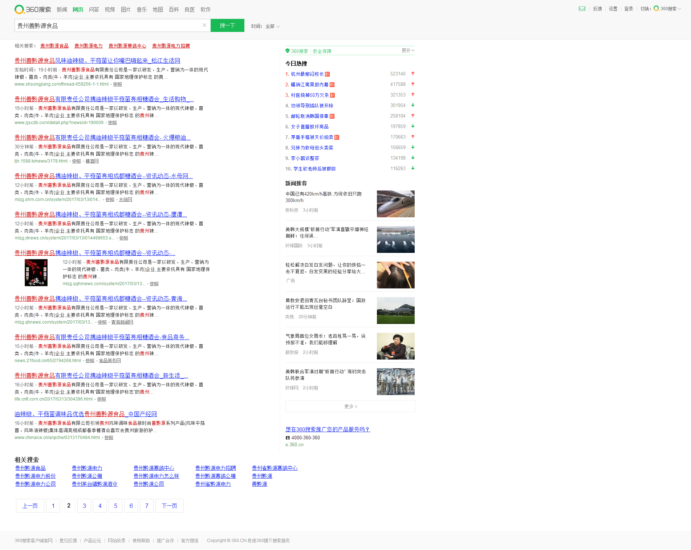The width and height of the screenshot is (691, 550).
Task: Click the red up arrow beside 523140
Action: (x=413, y=74)
